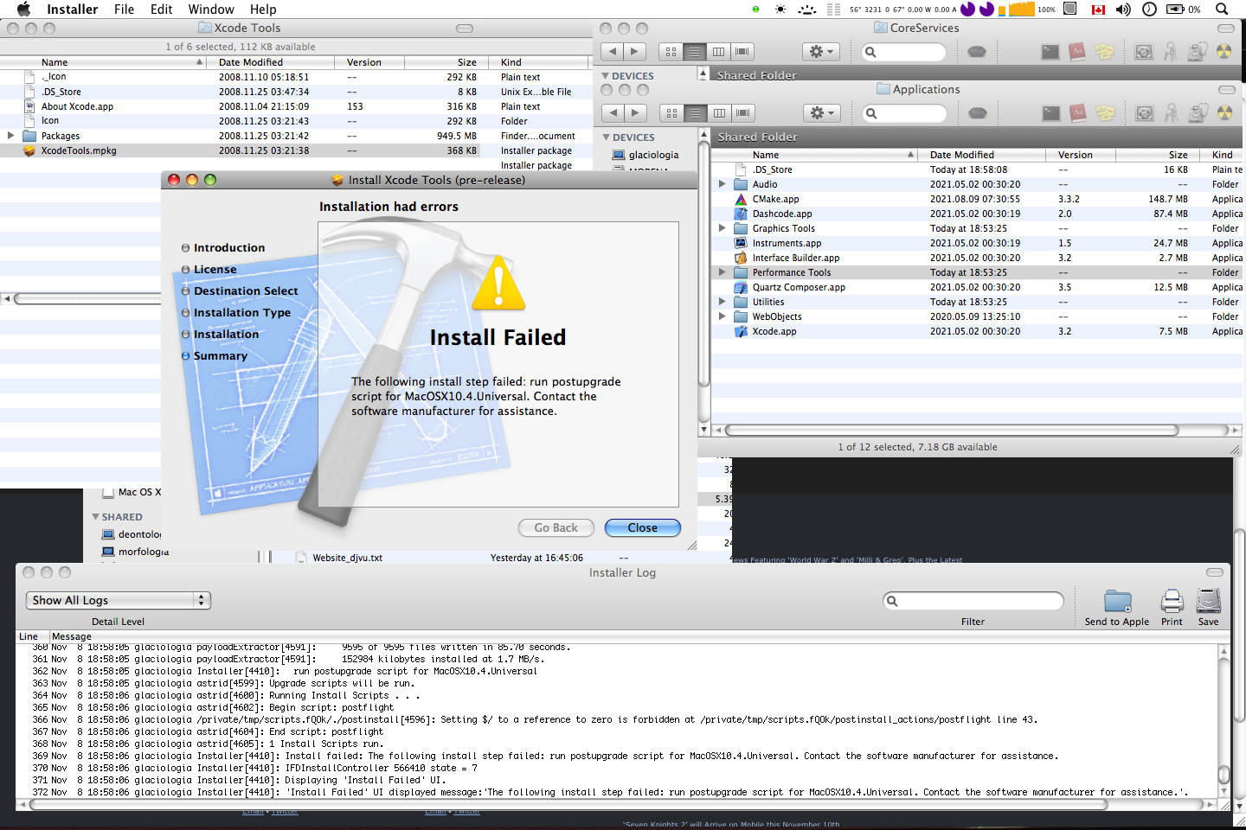Expand the Utilities folder

722,302
